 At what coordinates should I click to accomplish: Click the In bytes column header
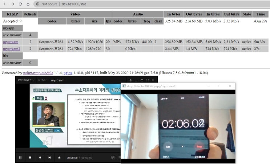pos(174,14)
